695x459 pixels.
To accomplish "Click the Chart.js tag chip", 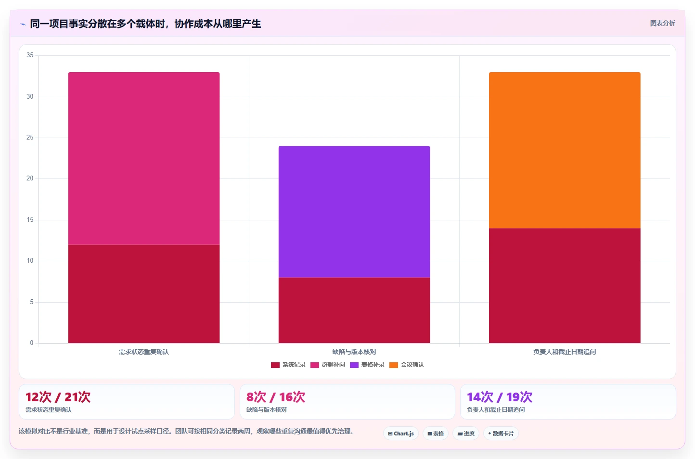I will (x=401, y=433).
